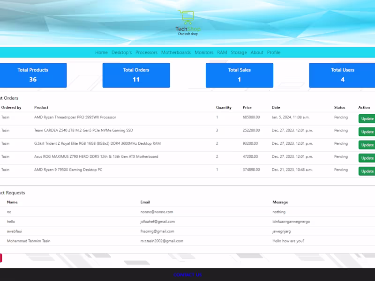
Task: Click the price 47200.00
Action: point(250,156)
